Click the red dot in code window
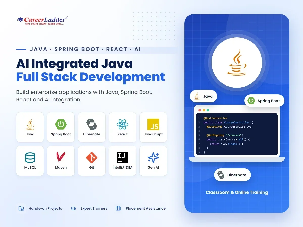Screen dimensions: 303x227 [x=200, y=110]
